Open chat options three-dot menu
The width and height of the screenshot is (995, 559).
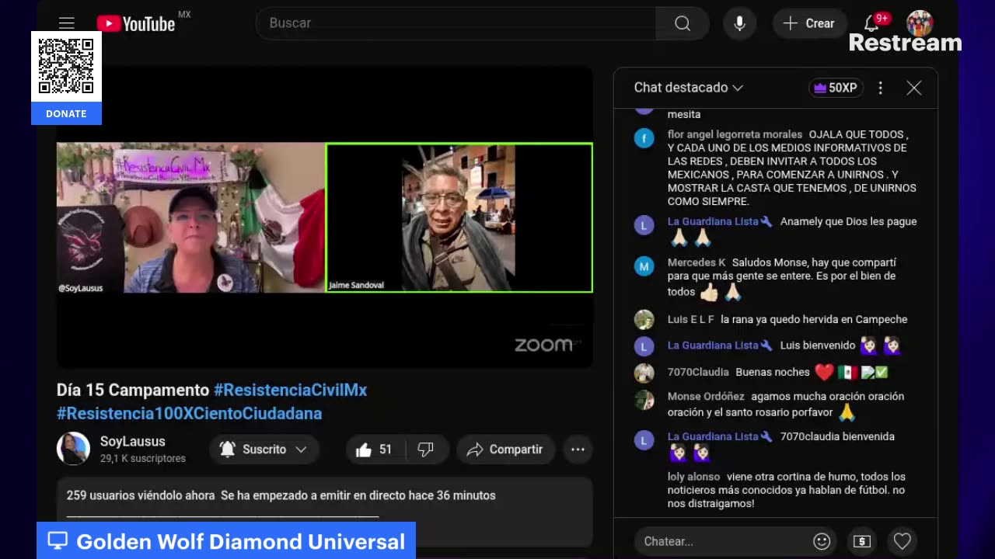point(880,88)
